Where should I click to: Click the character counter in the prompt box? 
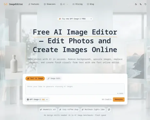click(x=120, y=93)
